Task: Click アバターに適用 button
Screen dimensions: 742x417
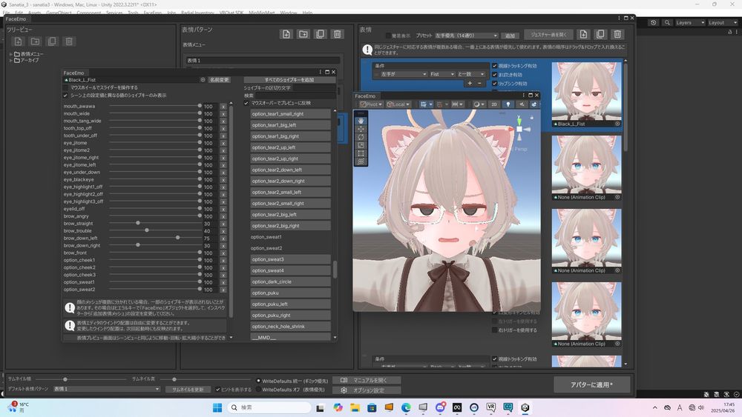Action: pos(591,384)
